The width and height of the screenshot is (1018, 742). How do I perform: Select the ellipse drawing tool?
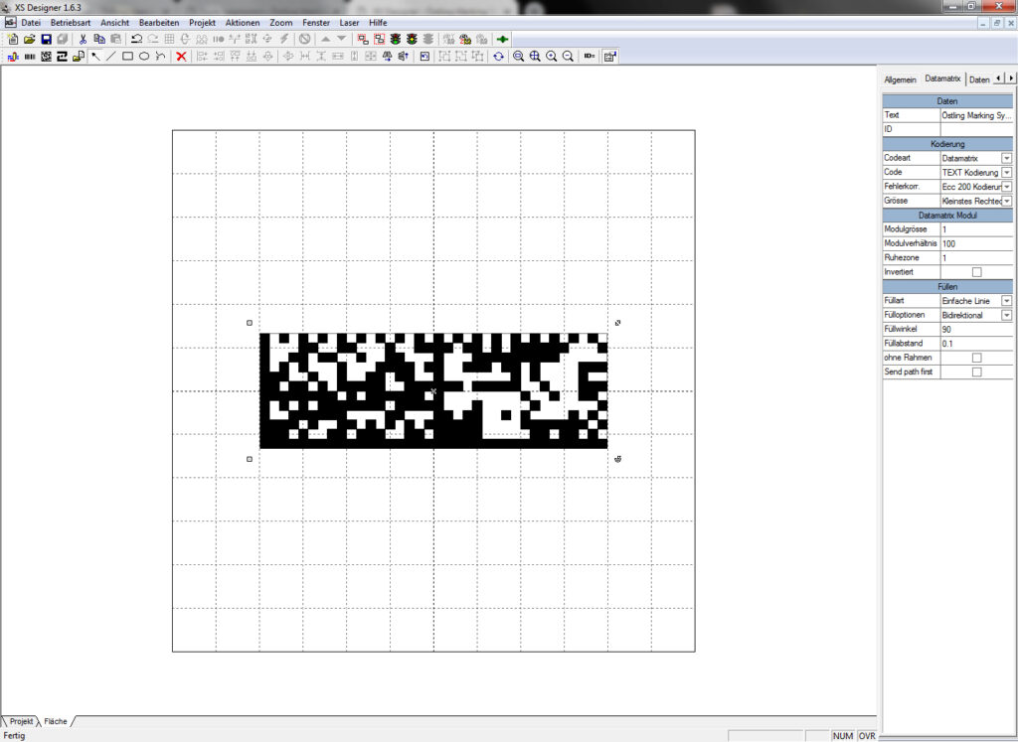(x=144, y=57)
